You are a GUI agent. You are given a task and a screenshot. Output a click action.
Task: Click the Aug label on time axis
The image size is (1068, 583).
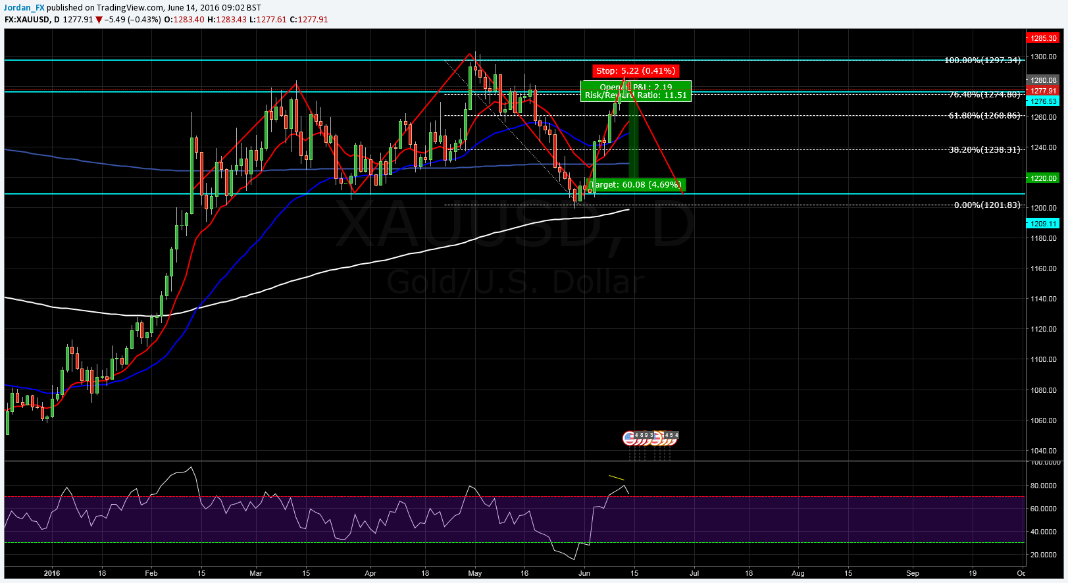coord(798,573)
